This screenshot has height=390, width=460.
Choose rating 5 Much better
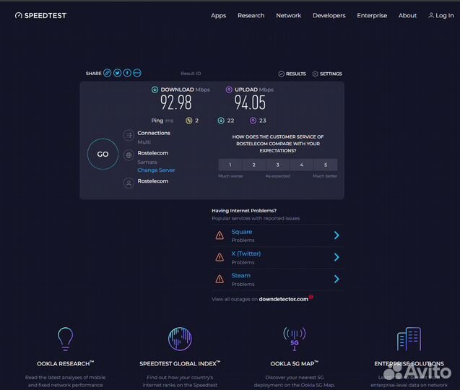326,165
